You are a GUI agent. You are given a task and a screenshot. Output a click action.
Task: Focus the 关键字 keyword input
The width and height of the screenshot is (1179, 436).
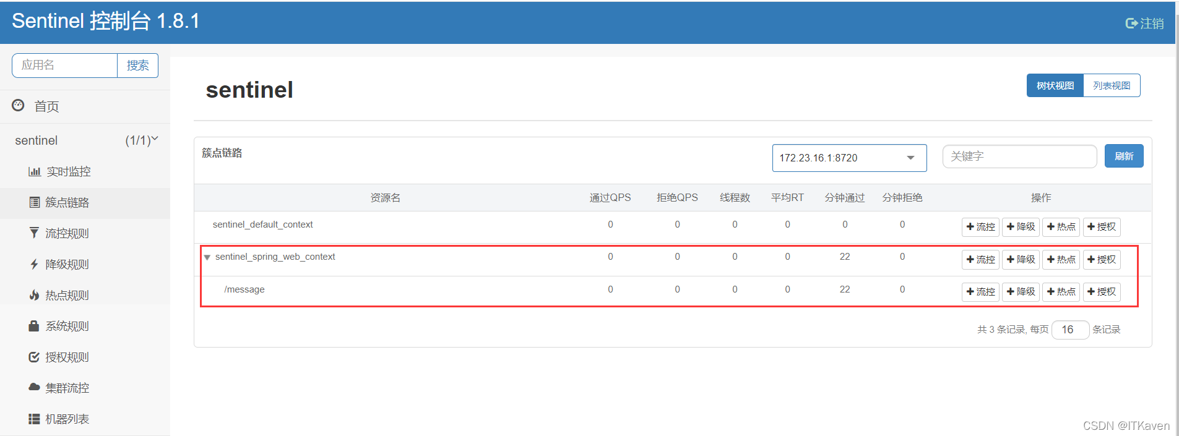click(1019, 156)
